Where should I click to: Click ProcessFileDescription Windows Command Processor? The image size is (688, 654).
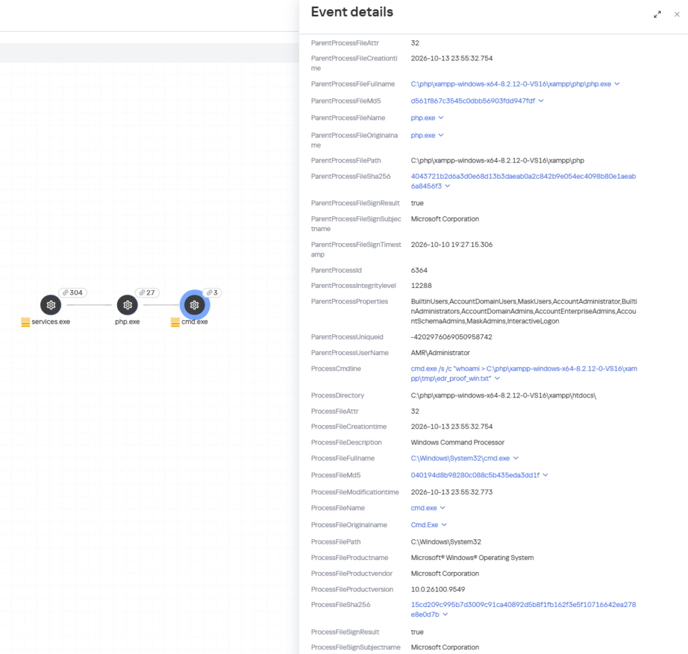[x=458, y=442]
